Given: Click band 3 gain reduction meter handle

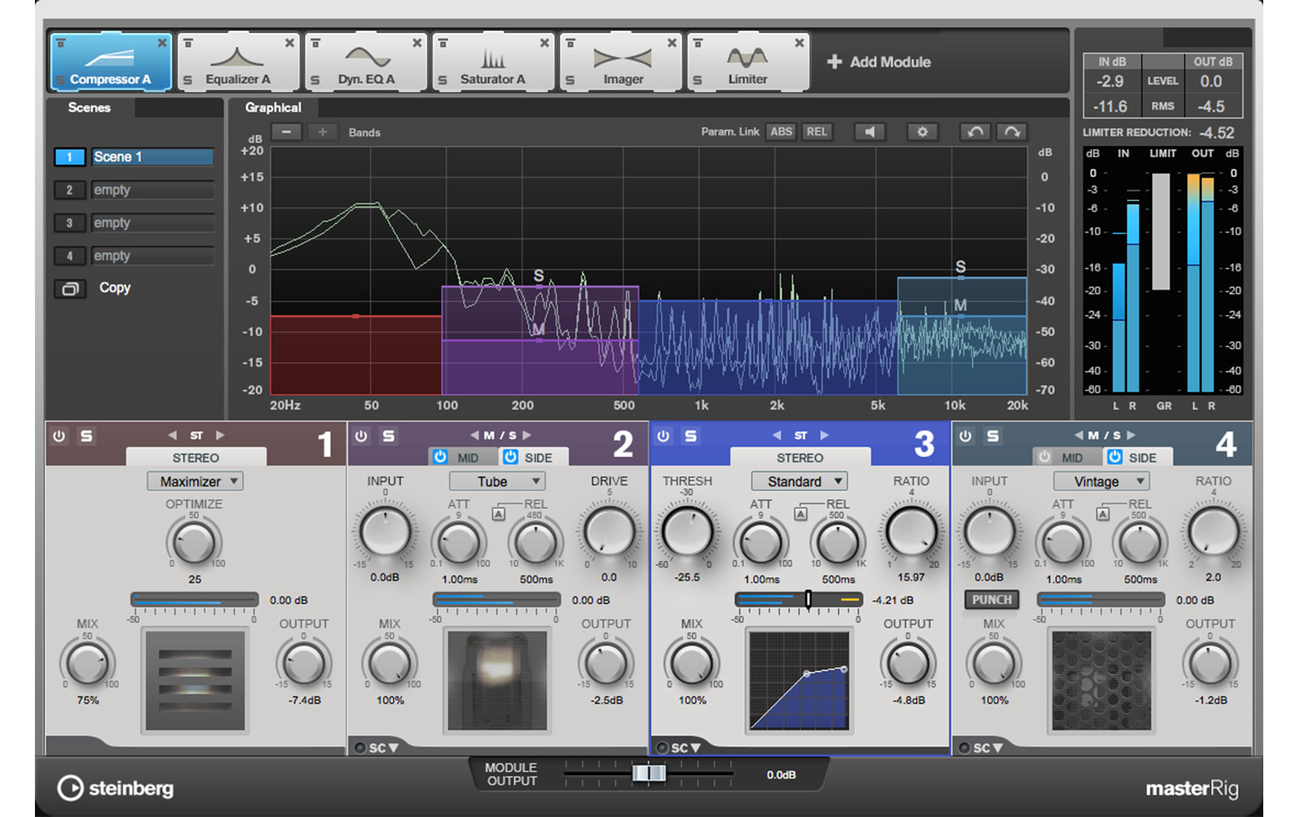Looking at the screenshot, I should (x=808, y=600).
